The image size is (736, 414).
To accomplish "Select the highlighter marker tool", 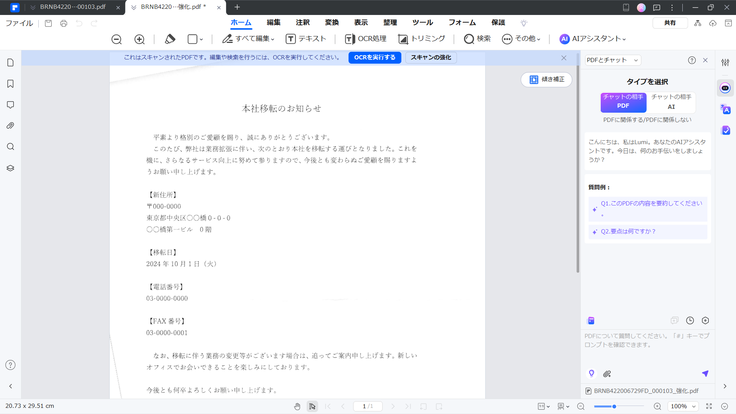I will 170,39.
